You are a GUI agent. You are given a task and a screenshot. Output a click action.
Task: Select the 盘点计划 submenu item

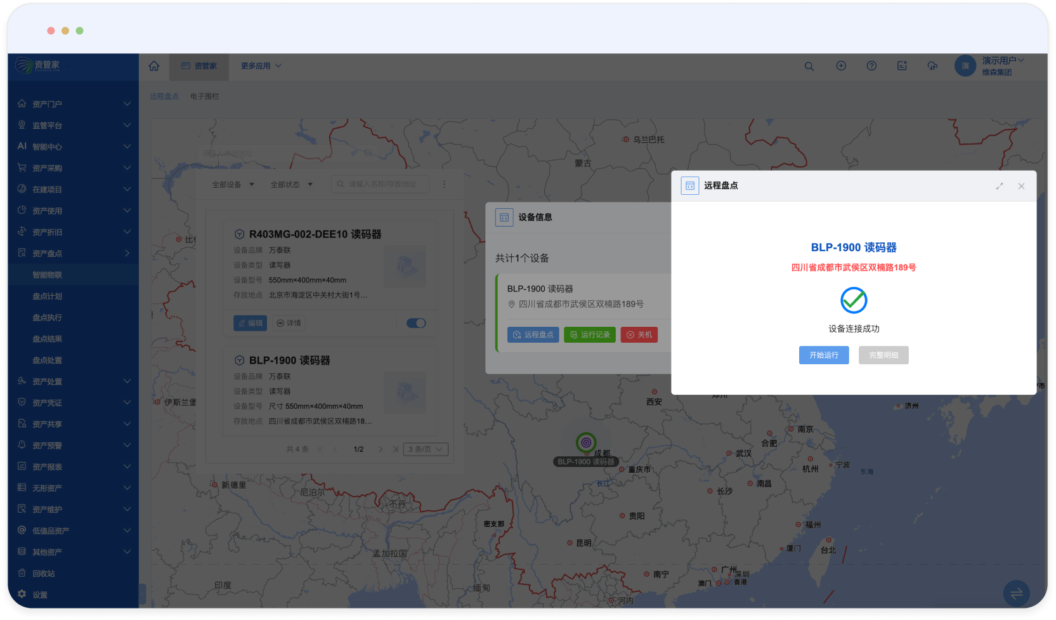(73, 296)
